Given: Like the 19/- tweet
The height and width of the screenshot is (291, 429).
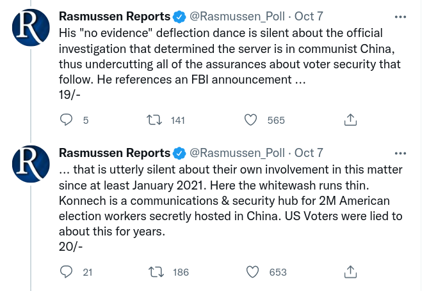Looking at the screenshot, I should [252, 120].
